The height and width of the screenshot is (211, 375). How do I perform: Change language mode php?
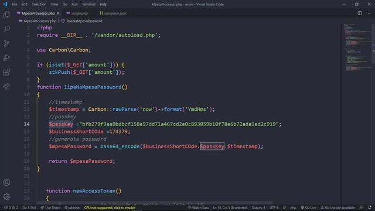pos(293,207)
